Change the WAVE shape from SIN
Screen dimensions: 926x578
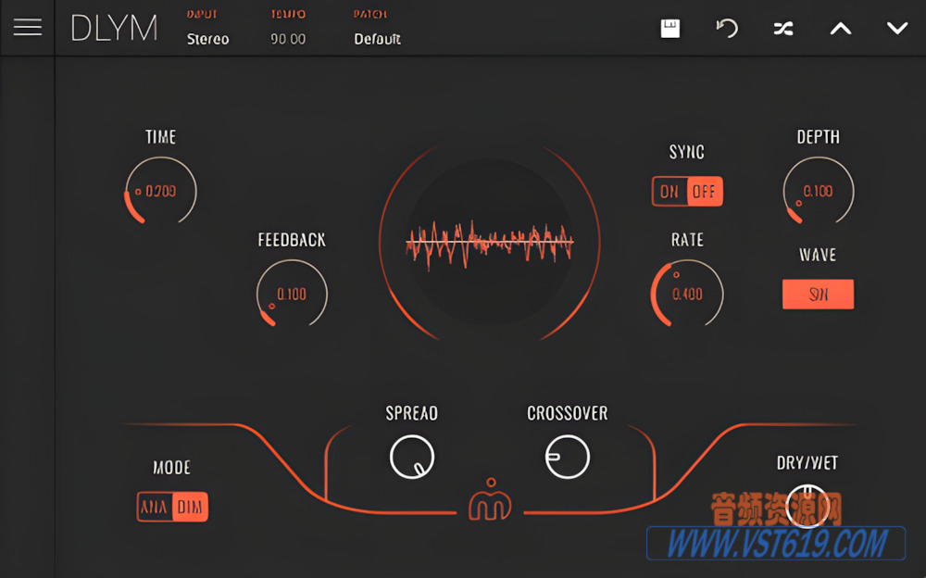coord(818,294)
